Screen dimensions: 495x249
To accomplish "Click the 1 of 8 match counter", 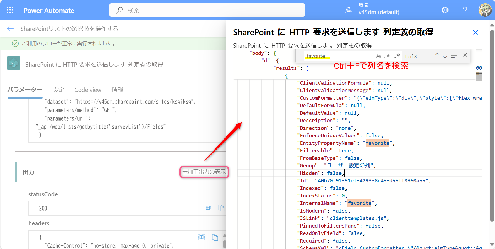I will [x=411, y=56].
